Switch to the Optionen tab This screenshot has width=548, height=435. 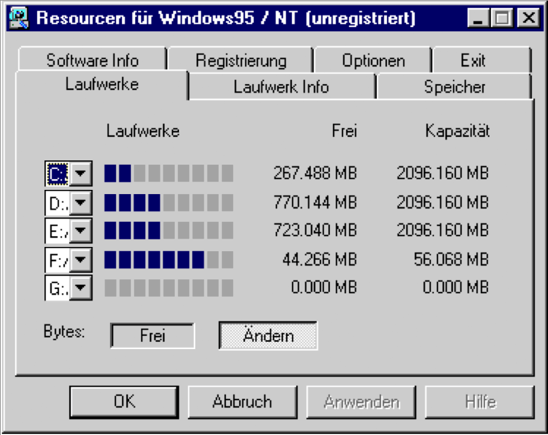coord(373,60)
